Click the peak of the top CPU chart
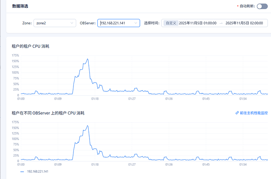271x179 pixels. [x=87, y=59]
